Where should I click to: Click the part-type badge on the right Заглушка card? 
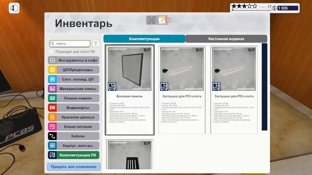(216, 87)
